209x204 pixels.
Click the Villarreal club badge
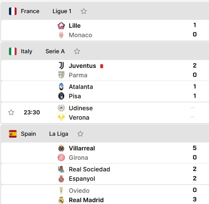61,148
